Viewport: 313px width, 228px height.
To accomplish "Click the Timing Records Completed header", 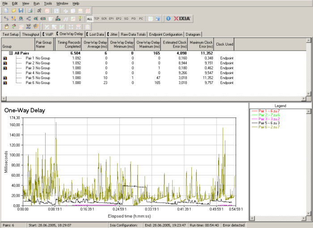I will (x=69, y=44).
